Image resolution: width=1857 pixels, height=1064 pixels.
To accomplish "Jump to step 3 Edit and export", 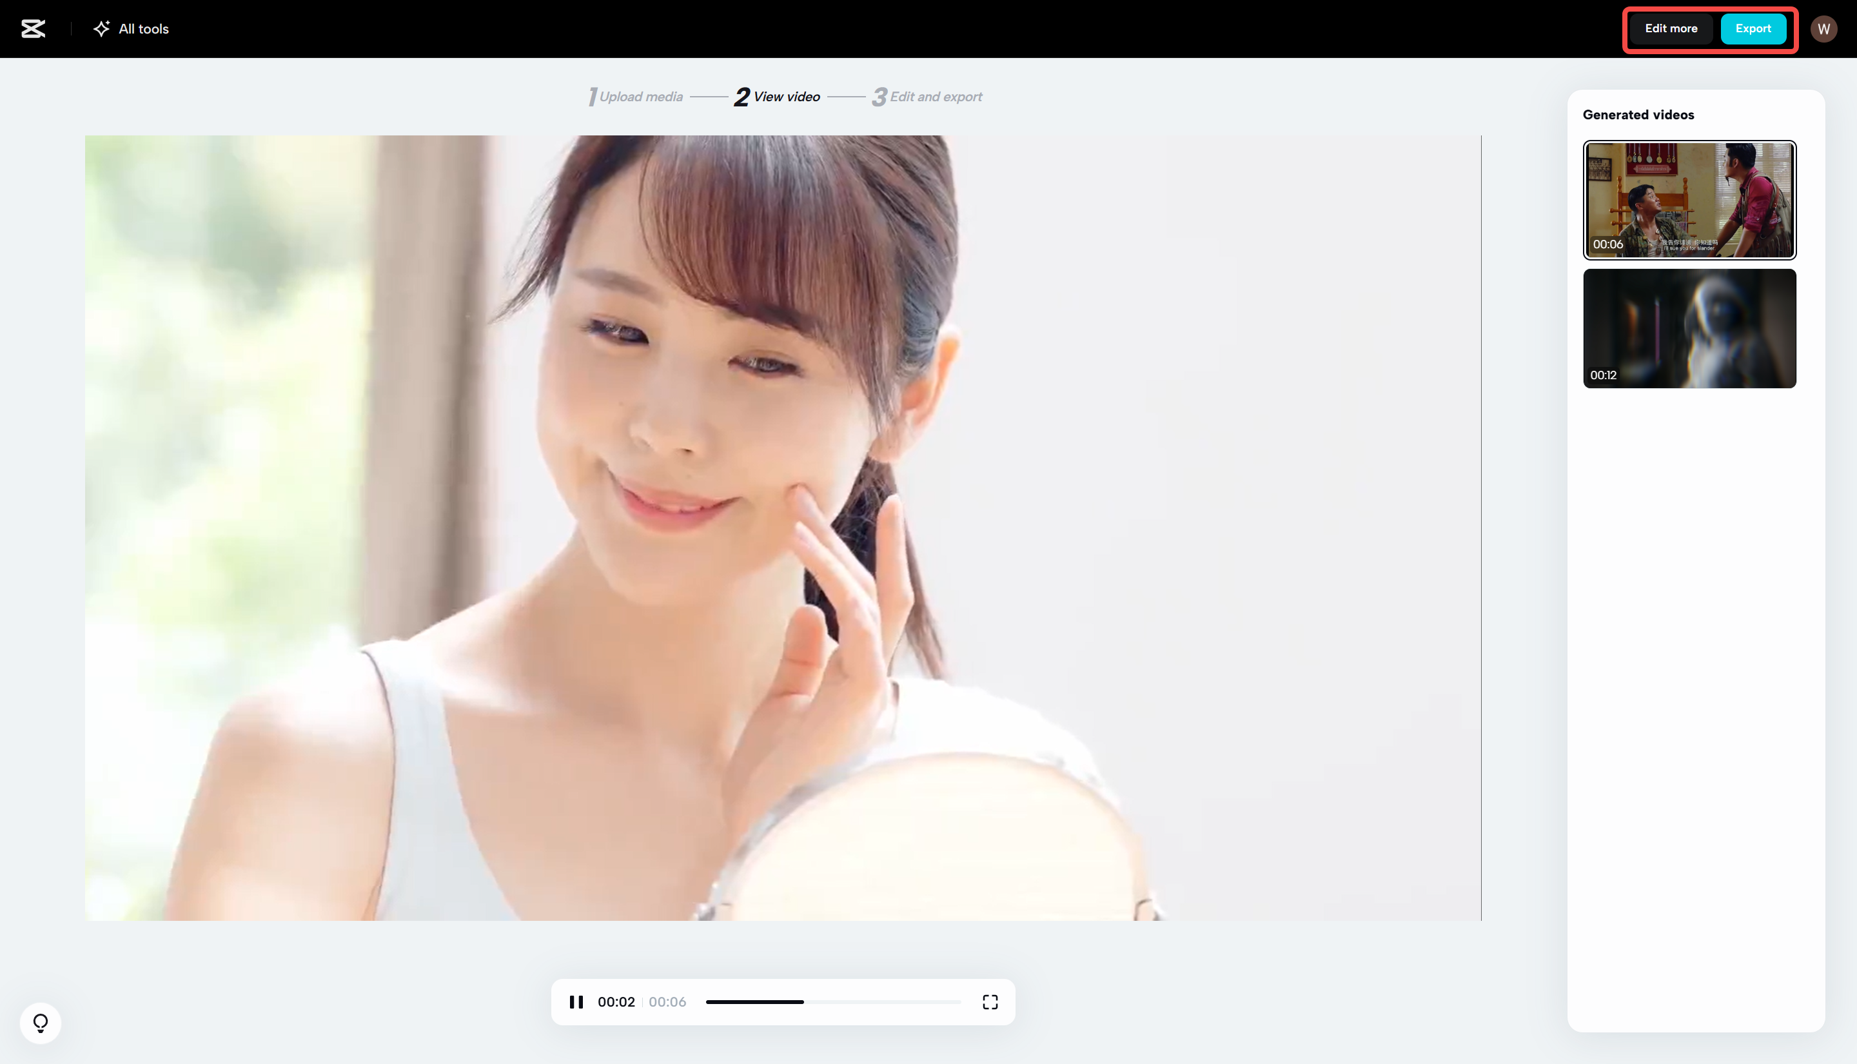I will pyautogui.click(x=927, y=97).
